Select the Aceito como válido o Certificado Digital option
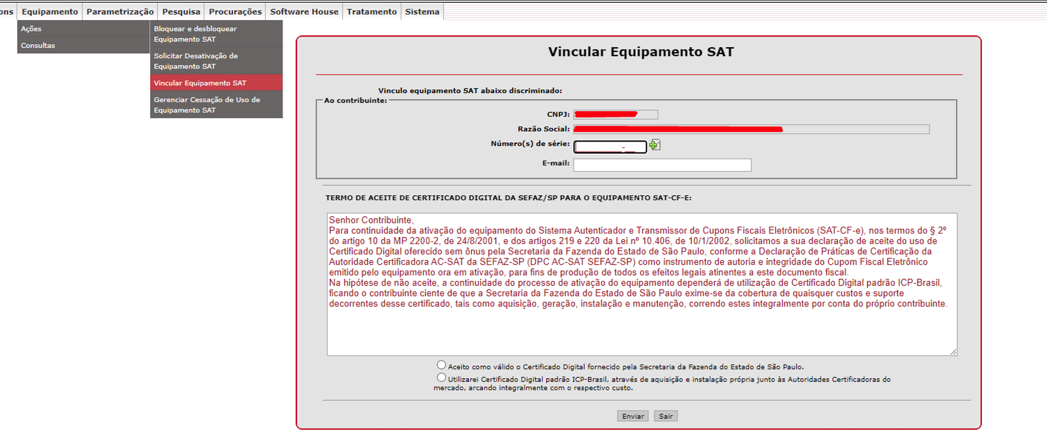 [441, 365]
